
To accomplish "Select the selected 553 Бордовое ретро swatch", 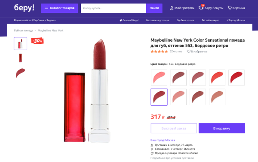I will (159, 97).
